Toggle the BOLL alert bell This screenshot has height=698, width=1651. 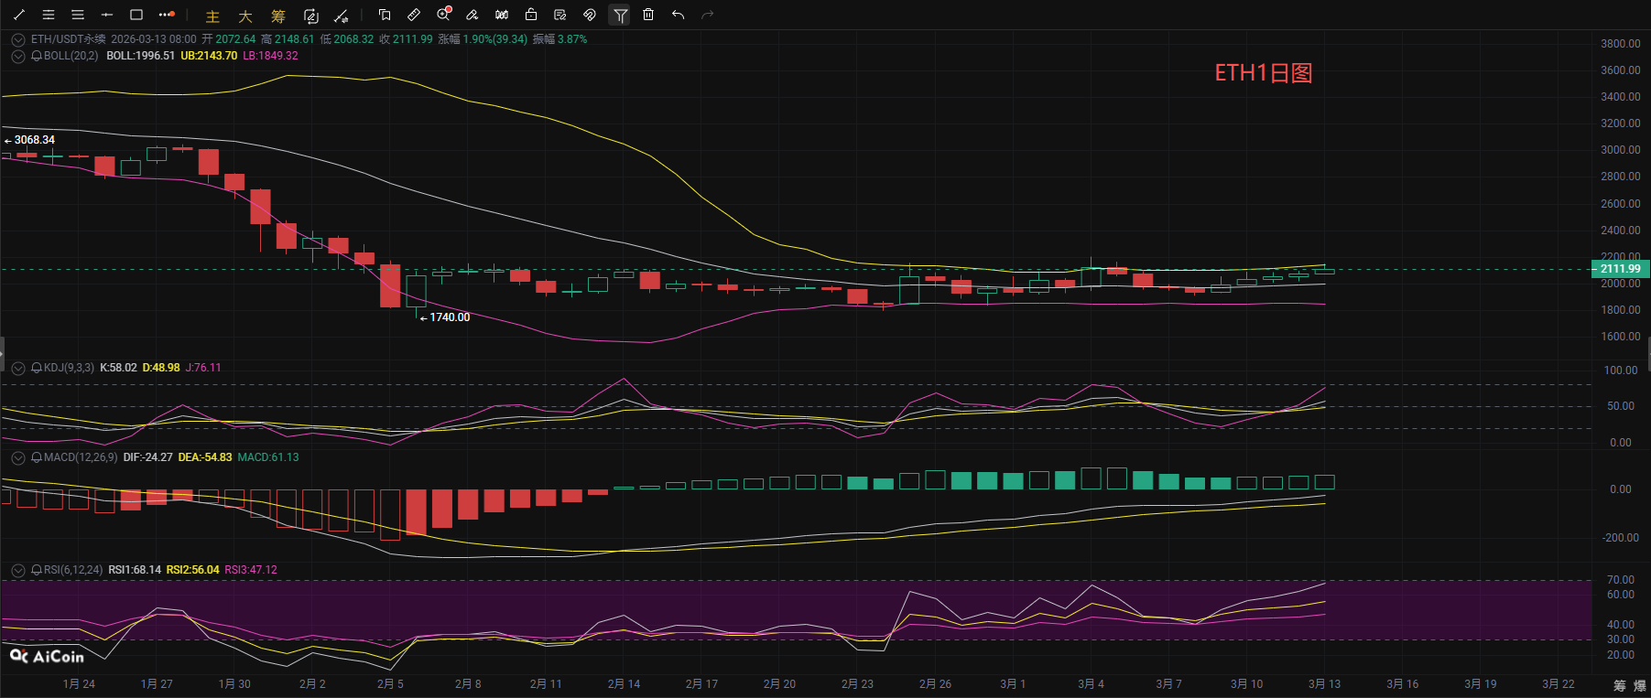pyautogui.click(x=37, y=56)
